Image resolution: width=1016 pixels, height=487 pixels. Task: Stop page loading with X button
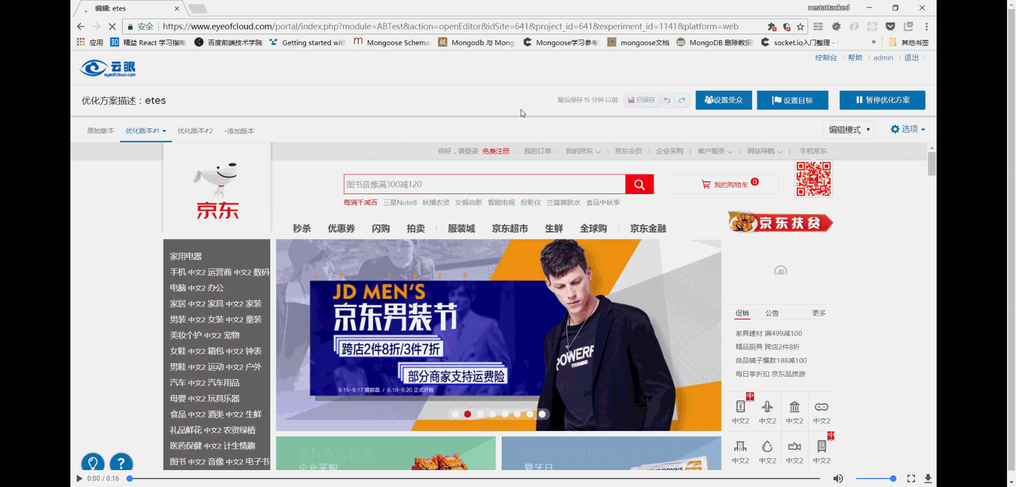[x=112, y=26]
